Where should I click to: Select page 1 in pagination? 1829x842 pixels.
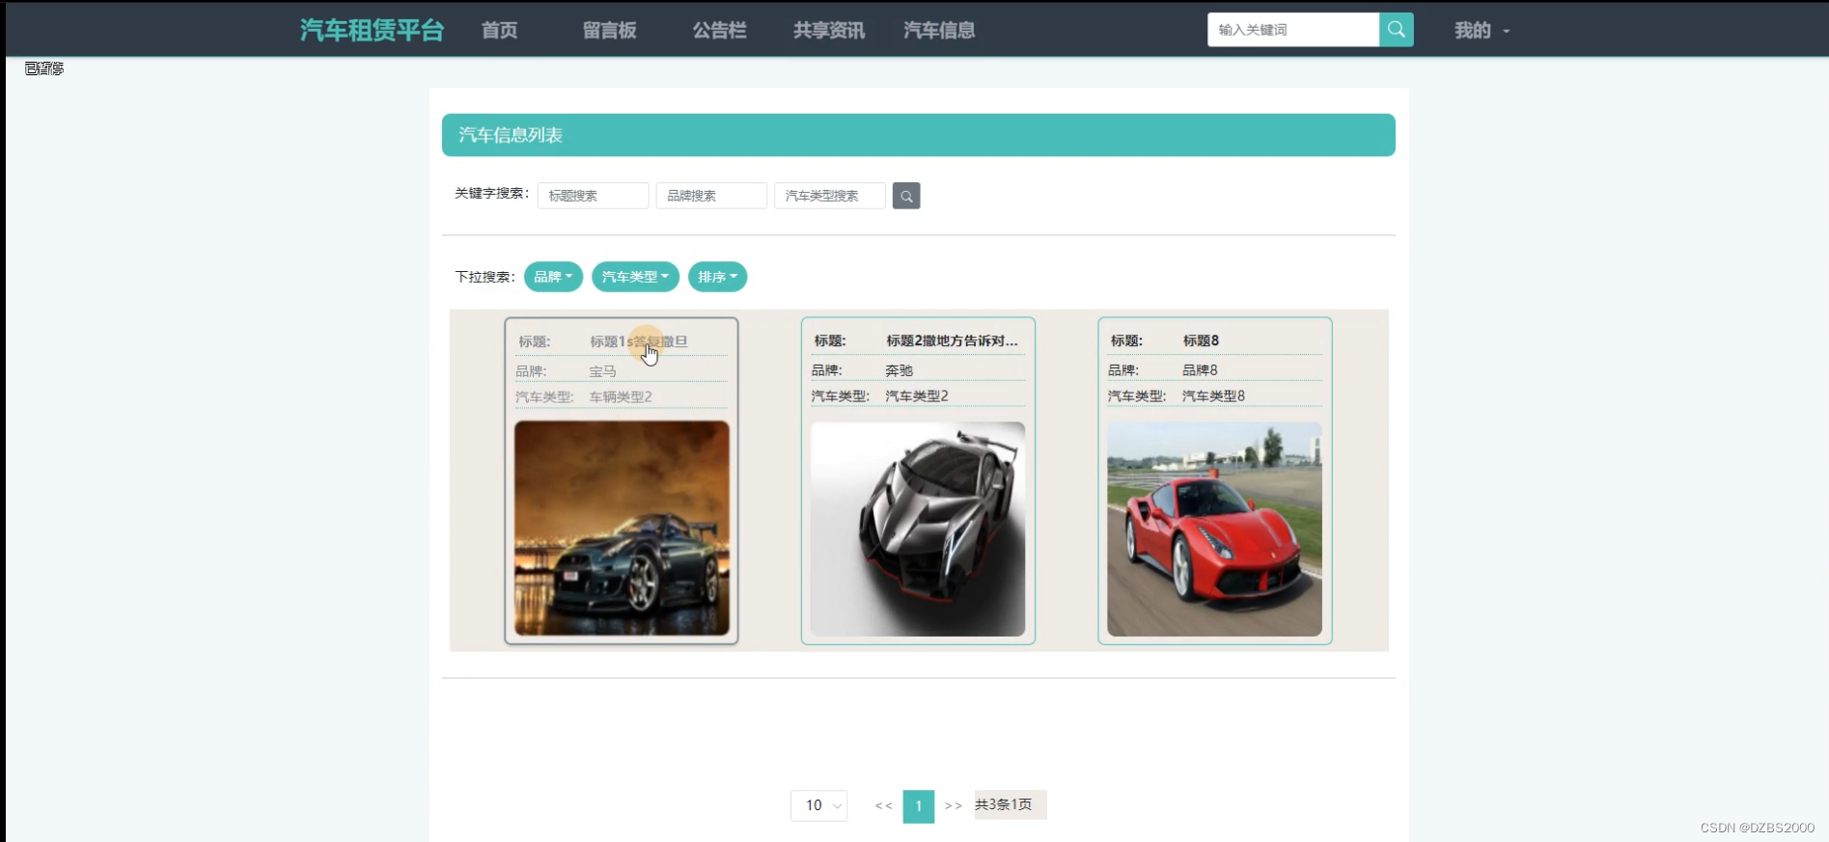pos(919,805)
